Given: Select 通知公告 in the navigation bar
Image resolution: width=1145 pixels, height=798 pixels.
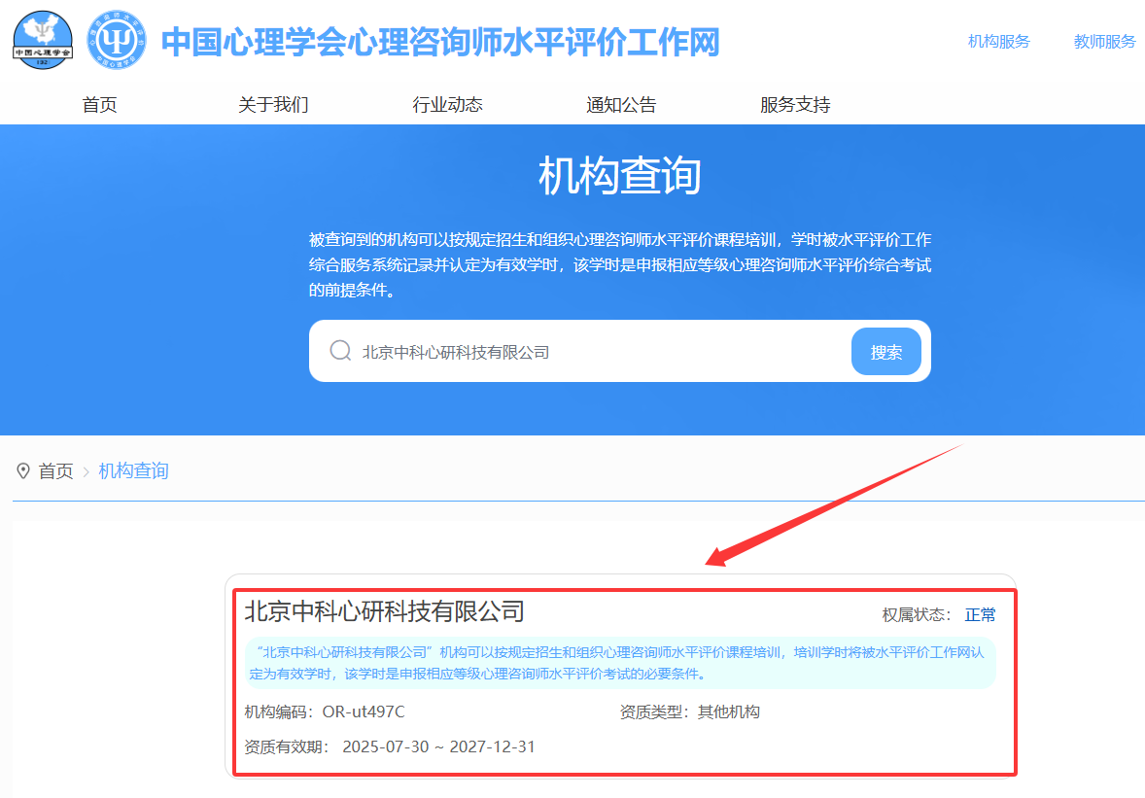Looking at the screenshot, I should pyautogui.click(x=621, y=104).
